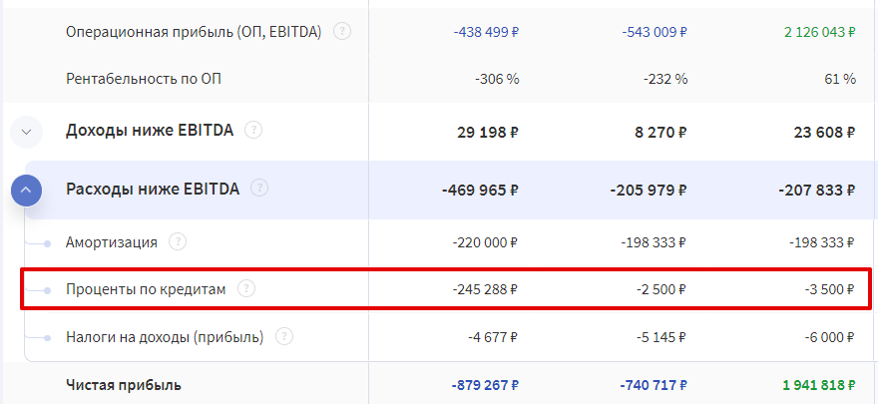Click net profit value 1 941 818 ₽
Image resolution: width=878 pixels, height=404 pixels.
[820, 385]
